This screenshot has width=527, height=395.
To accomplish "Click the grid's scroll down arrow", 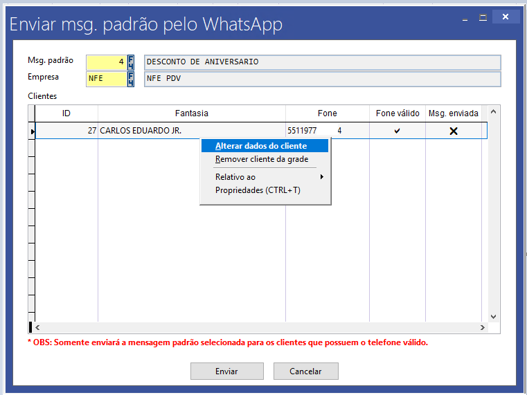I will 494,316.
